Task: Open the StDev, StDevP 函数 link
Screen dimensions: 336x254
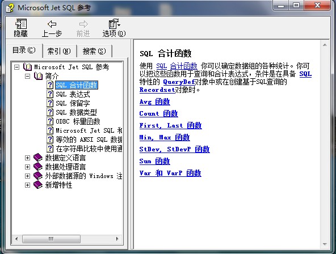Action: pos(174,149)
